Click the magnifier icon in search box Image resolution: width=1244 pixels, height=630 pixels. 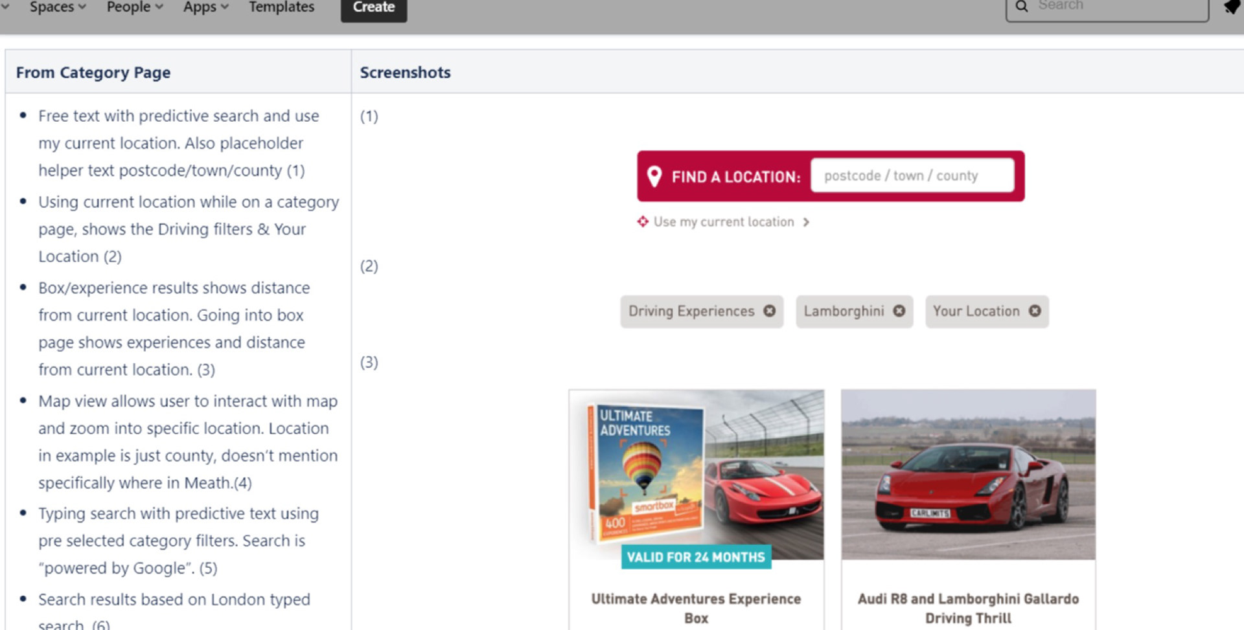coord(1022,6)
